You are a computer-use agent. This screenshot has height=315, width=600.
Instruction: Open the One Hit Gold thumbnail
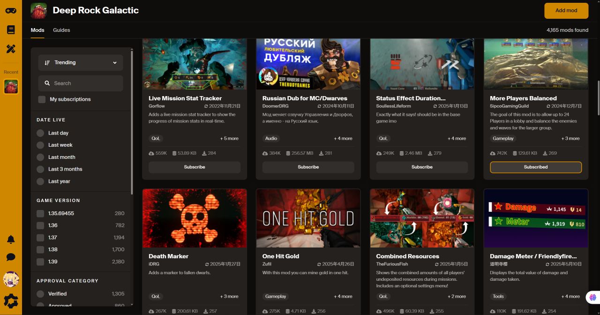pyautogui.click(x=308, y=218)
